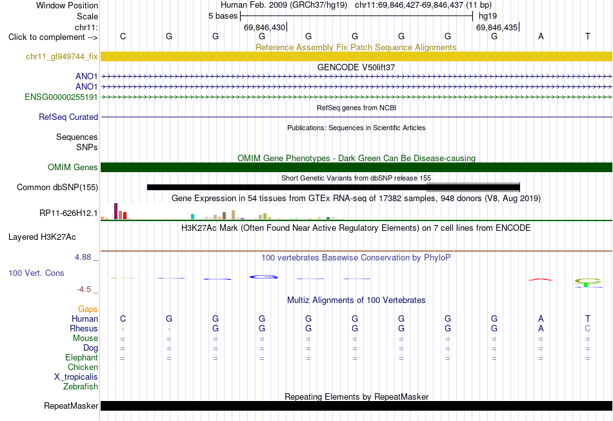This screenshot has width=613, height=421.
Task: Click the Dog species label
Action: coord(90,348)
